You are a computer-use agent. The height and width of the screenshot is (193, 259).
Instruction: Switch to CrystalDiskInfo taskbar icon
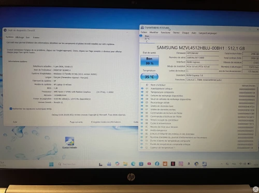[205, 164]
